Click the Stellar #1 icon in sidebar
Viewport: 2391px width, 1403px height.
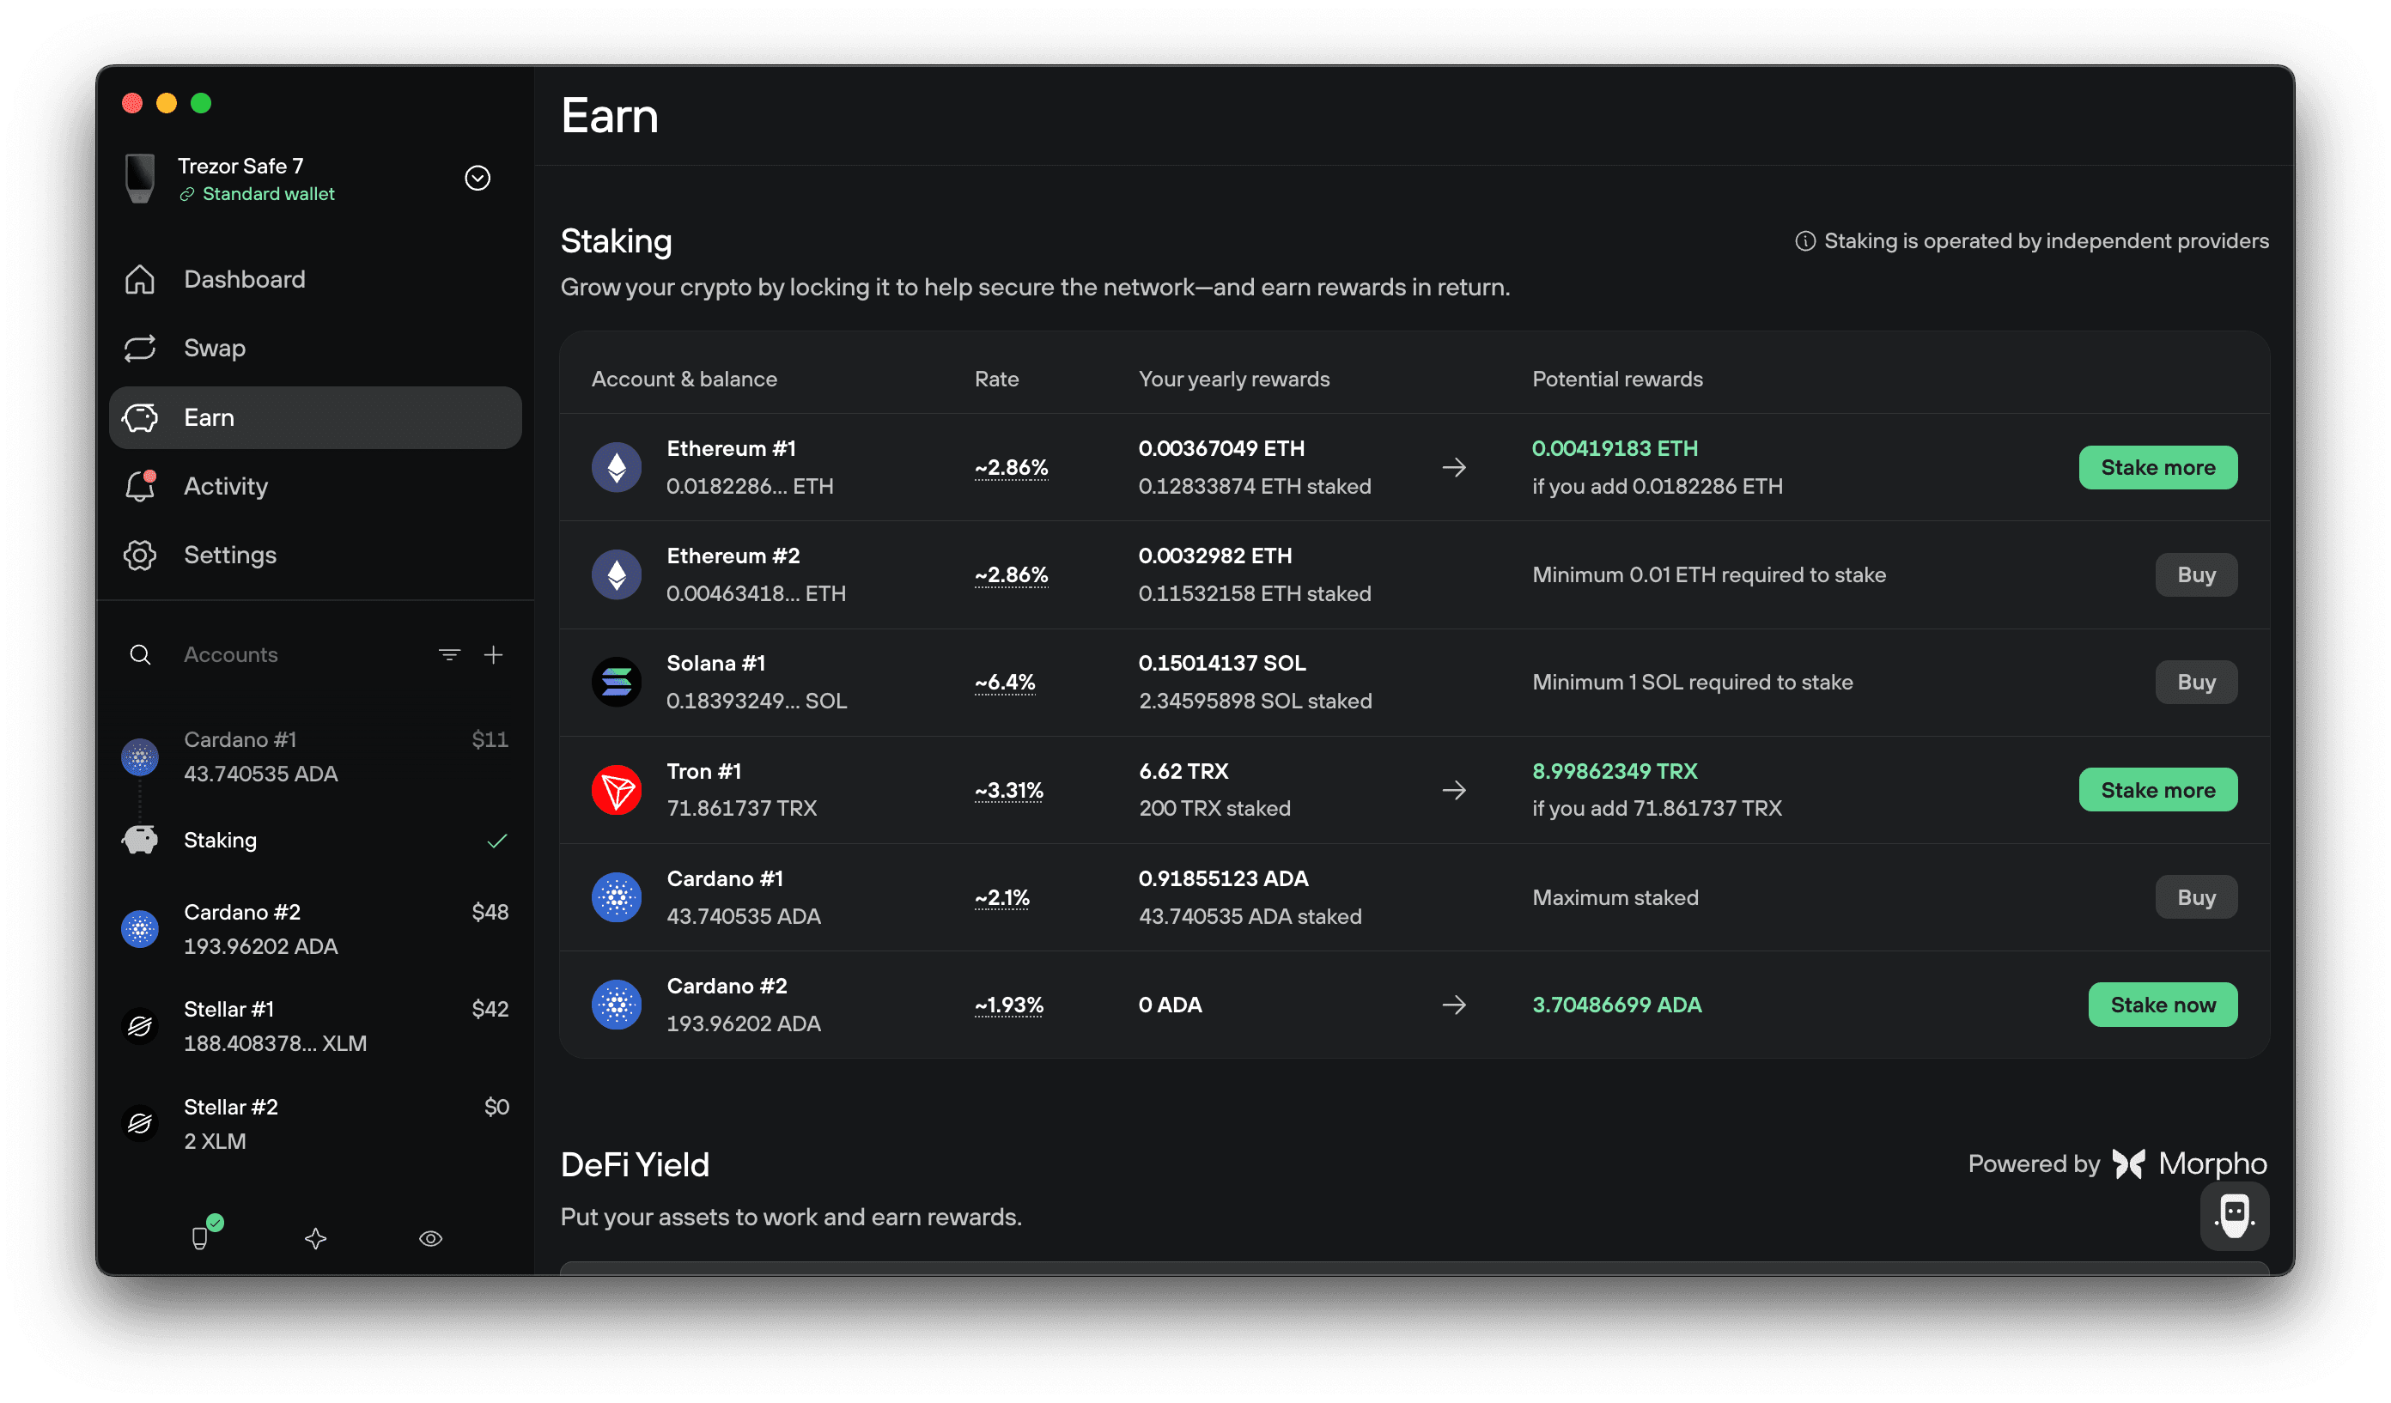click(141, 1025)
